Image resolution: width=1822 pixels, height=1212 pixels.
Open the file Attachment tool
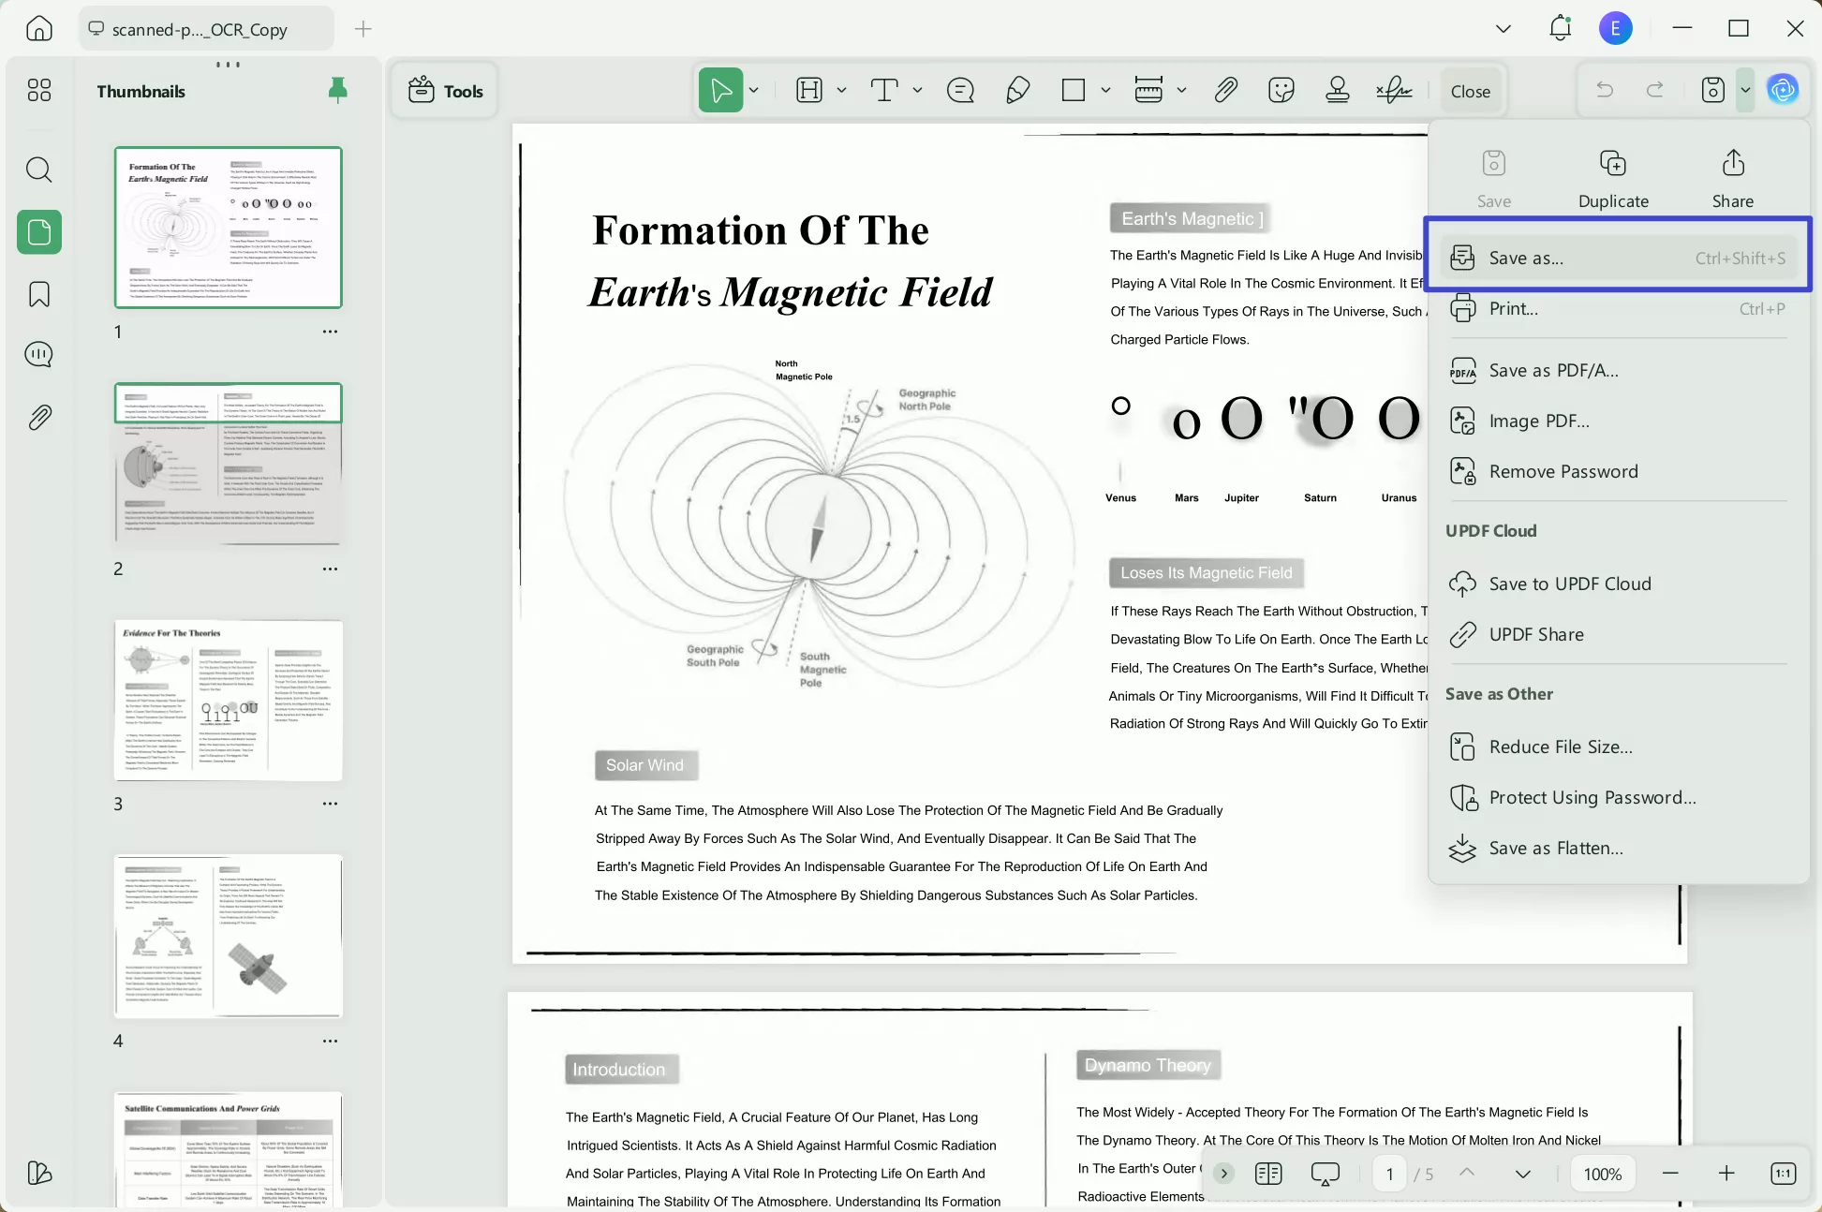coord(1225,90)
